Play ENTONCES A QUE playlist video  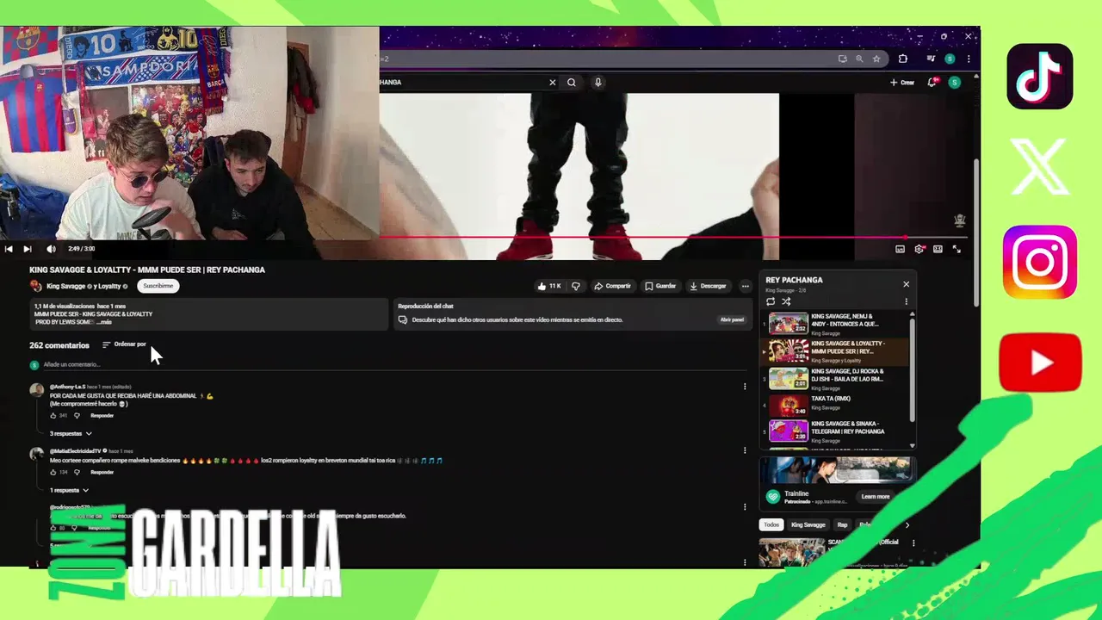click(x=833, y=324)
